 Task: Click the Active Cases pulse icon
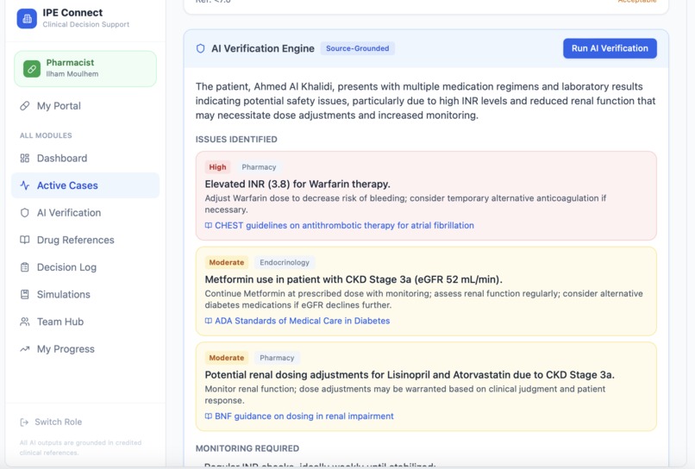pyautogui.click(x=25, y=185)
